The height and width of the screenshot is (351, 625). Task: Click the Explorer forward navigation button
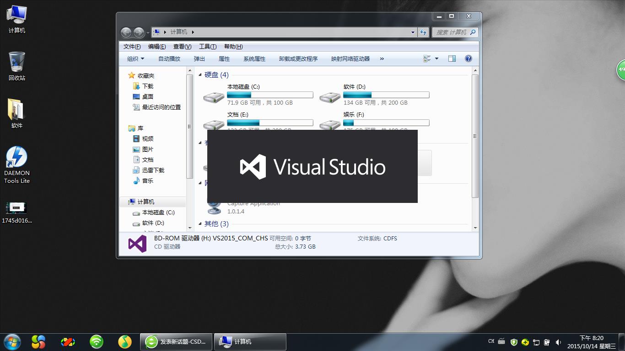[139, 32]
